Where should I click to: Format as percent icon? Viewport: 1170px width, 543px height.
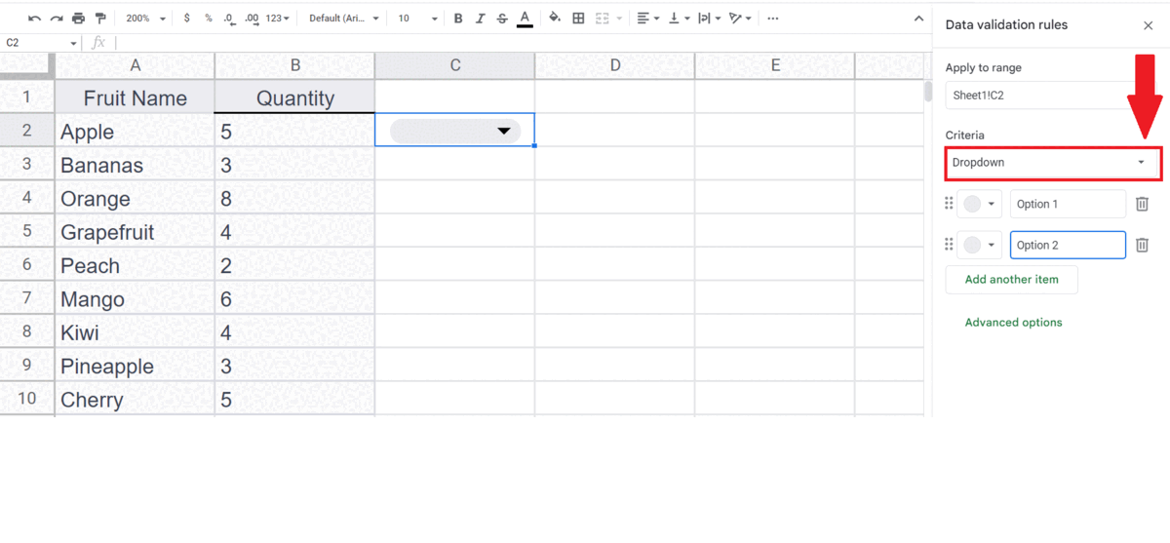click(x=208, y=19)
